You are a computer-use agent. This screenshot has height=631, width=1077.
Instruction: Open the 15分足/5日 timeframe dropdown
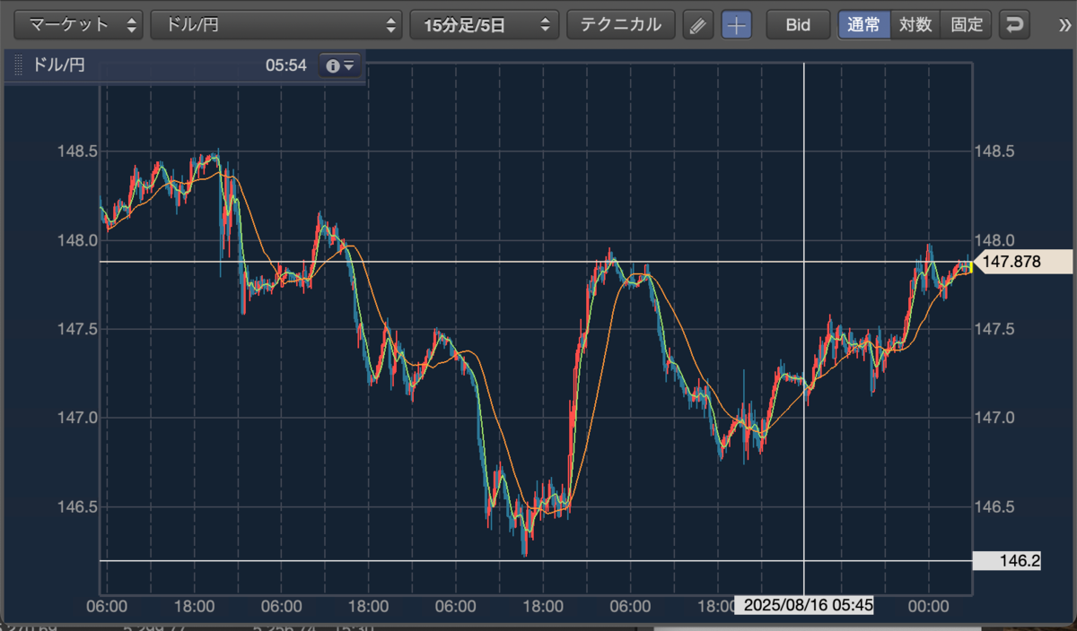pos(484,24)
